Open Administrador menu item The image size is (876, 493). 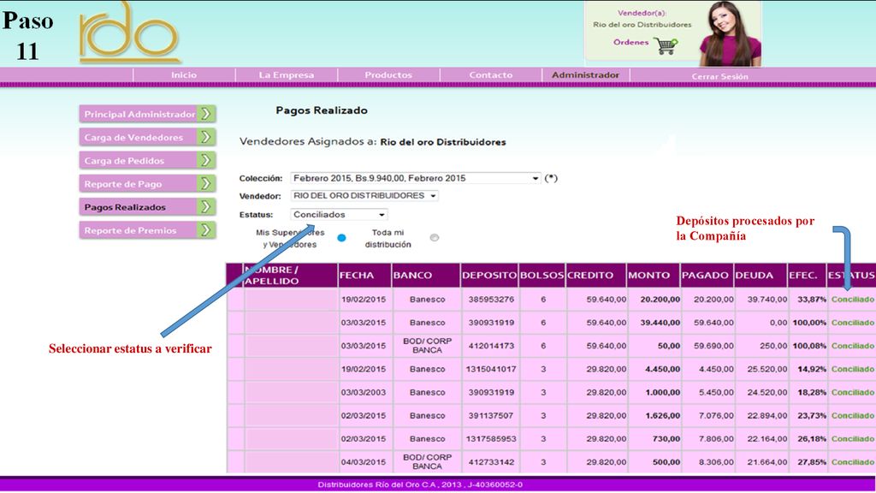click(585, 75)
